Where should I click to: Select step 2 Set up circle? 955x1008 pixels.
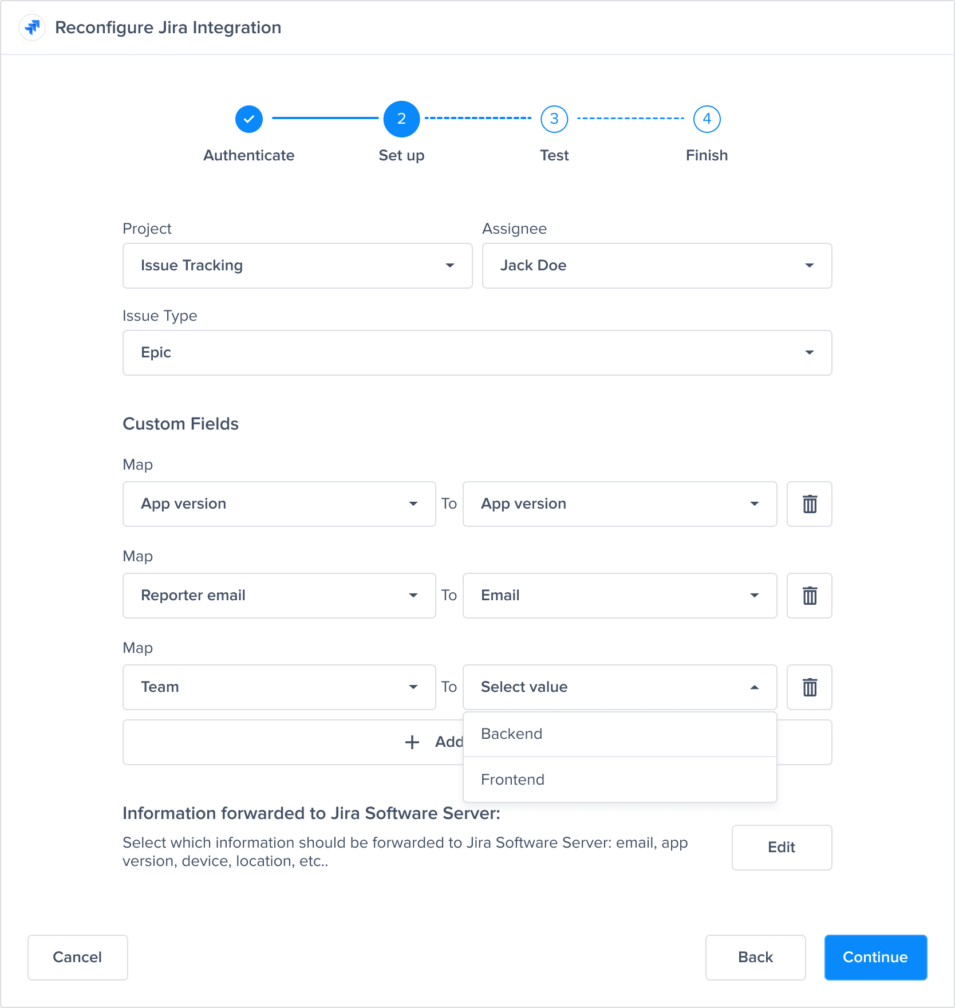[x=401, y=119]
